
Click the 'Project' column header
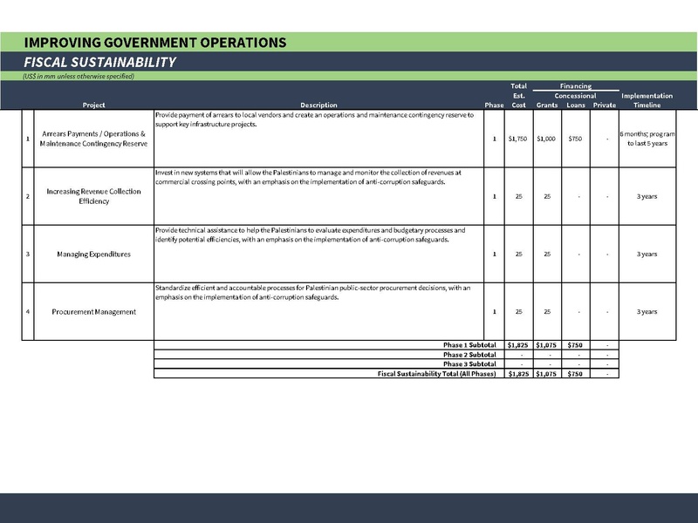(93, 105)
